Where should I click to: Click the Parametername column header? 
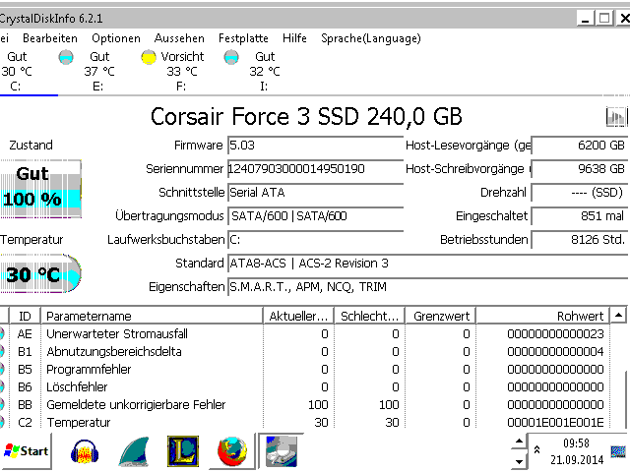tap(152, 317)
